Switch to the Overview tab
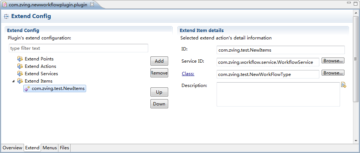 [12, 148]
